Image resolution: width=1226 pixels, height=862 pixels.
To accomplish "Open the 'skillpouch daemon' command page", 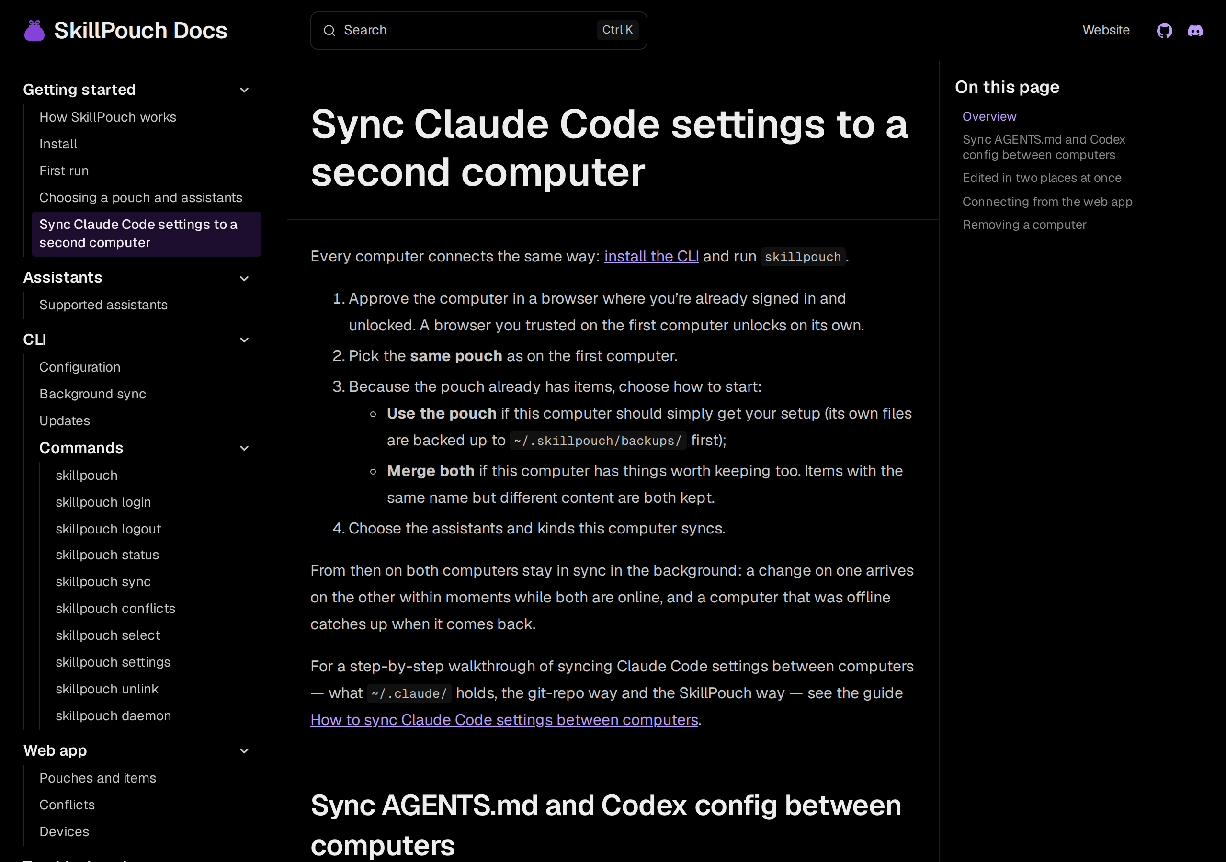I will [x=114, y=715].
